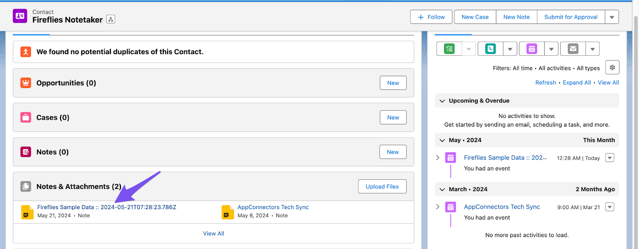Click the teal Log a Call icon
Screen dimensions: 639x249
[x=490, y=49]
